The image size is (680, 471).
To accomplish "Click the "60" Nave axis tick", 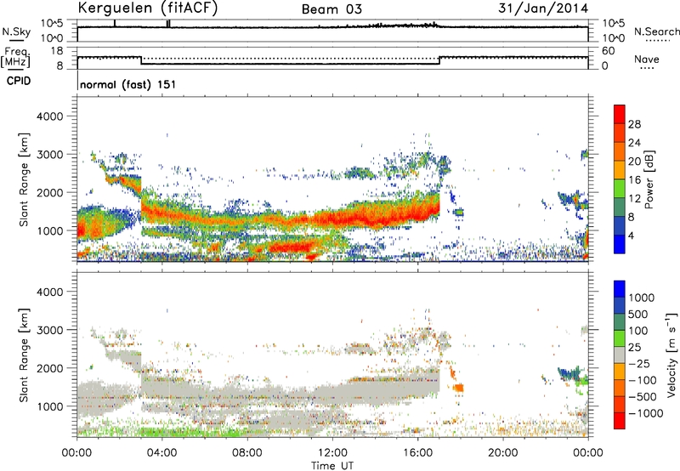I will point(608,51).
